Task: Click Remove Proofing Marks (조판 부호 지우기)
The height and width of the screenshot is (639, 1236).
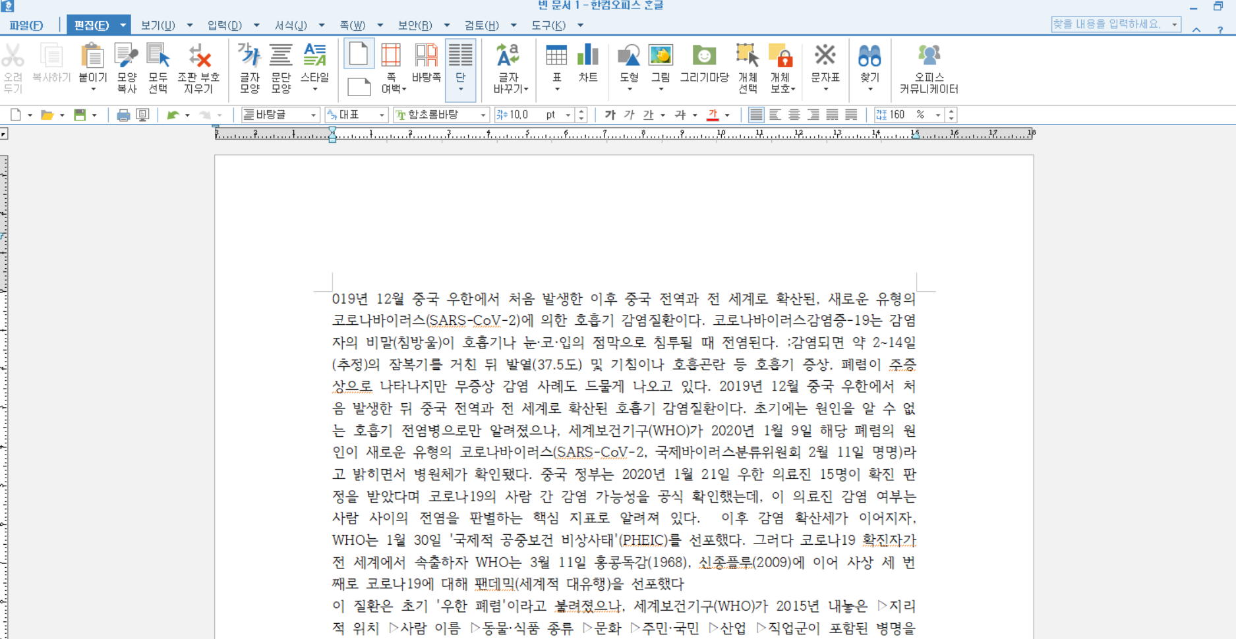Action: pyautogui.click(x=198, y=68)
